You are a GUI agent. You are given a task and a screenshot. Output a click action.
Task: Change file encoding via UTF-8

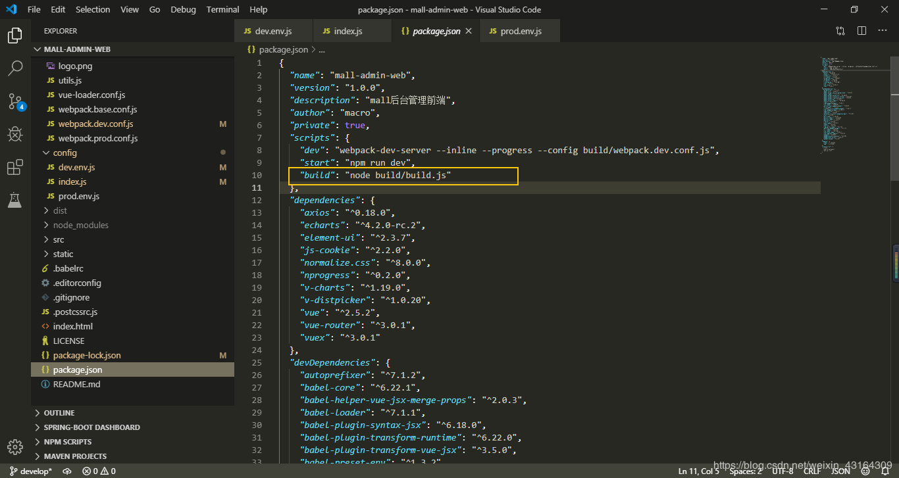783,471
